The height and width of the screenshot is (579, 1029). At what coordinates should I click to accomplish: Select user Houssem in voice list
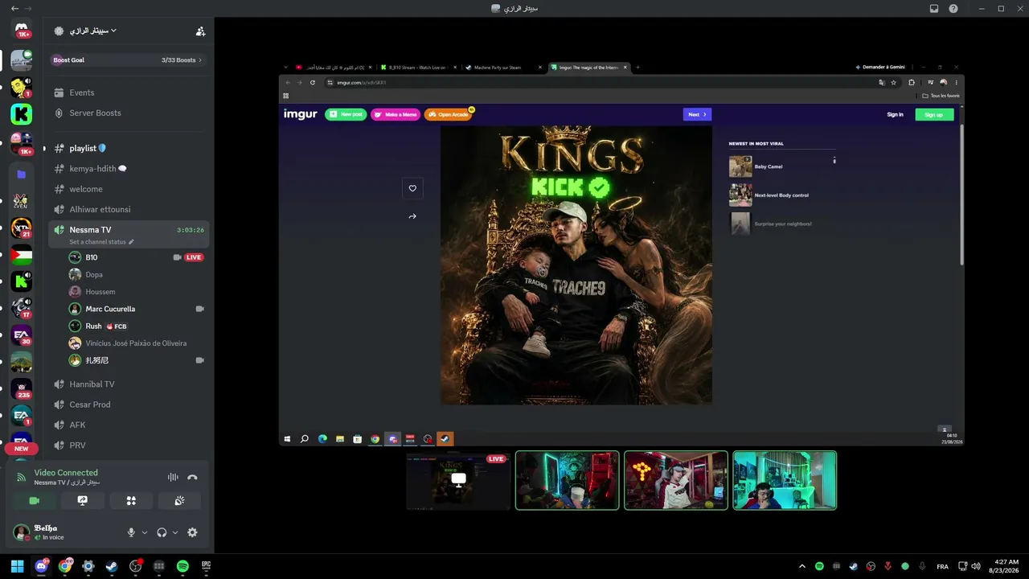(135, 292)
